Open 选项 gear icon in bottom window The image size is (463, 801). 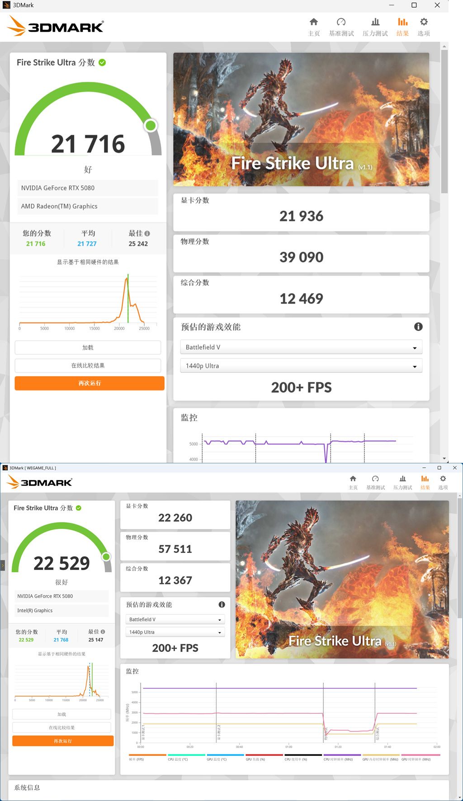tap(443, 479)
